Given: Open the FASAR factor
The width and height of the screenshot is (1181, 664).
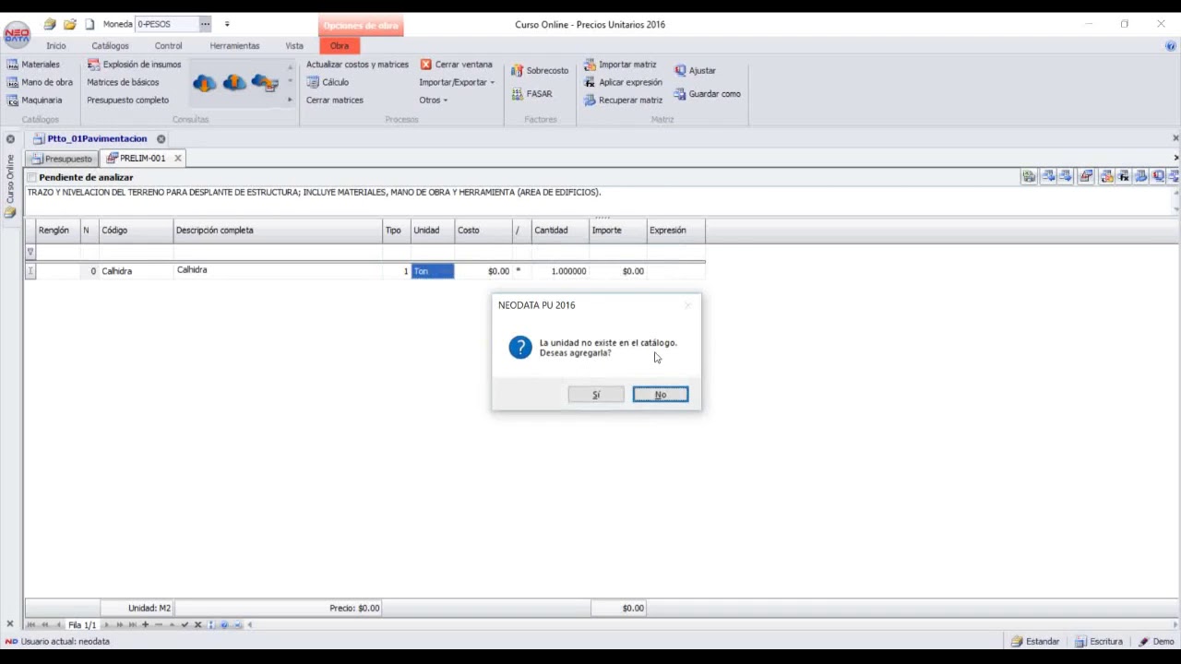Looking at the screenshot, I should click(531, 94).
